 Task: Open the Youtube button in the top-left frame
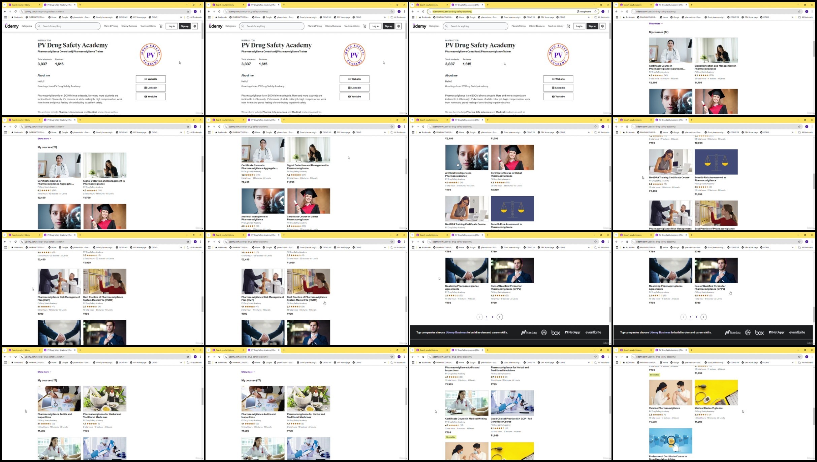(151, 97)
